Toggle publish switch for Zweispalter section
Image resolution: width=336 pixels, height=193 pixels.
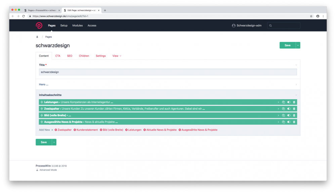(x=289, y=109)
